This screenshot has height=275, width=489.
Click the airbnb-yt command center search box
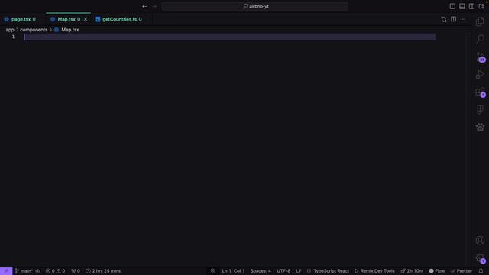coord(254,6)
